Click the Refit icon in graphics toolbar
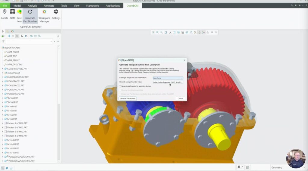308x171 pixels. (x=153, y=33)
